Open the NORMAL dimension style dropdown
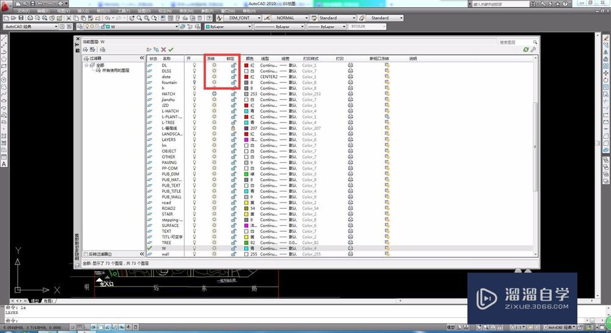The width and height of the screenshot is (611, 333). (x=289, y=18)
